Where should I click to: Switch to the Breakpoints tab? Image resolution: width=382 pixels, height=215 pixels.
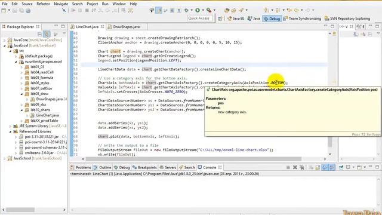(x=144, y=167)
